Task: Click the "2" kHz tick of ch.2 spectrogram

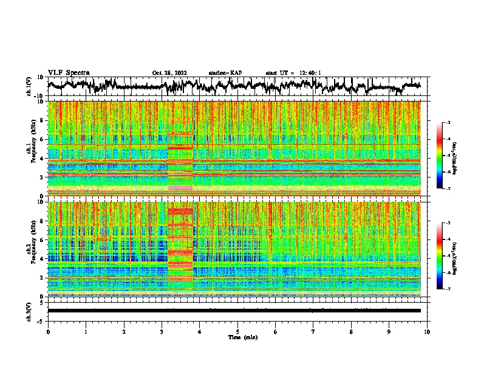Action: point(42,278)
